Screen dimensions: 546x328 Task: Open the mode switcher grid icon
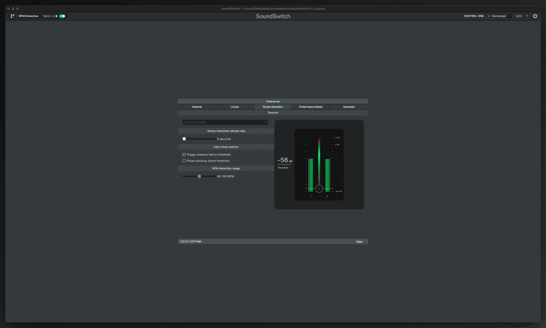coord(12,16)
